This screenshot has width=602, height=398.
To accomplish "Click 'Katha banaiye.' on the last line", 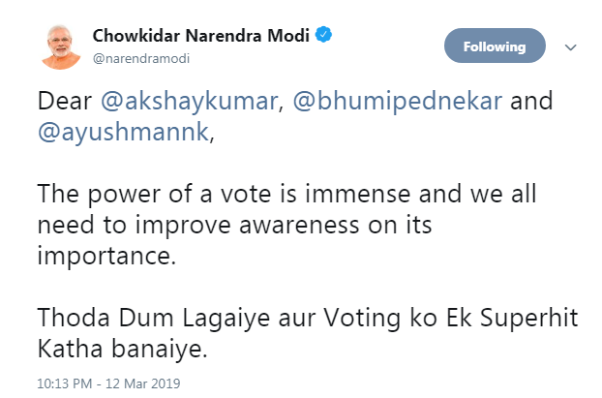I will pyautogui.click(x=123, y=350).
